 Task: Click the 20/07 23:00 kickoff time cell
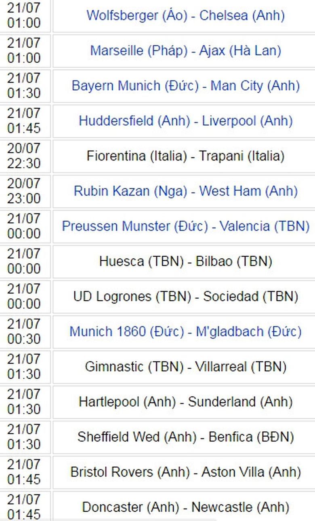coord(24,191)
